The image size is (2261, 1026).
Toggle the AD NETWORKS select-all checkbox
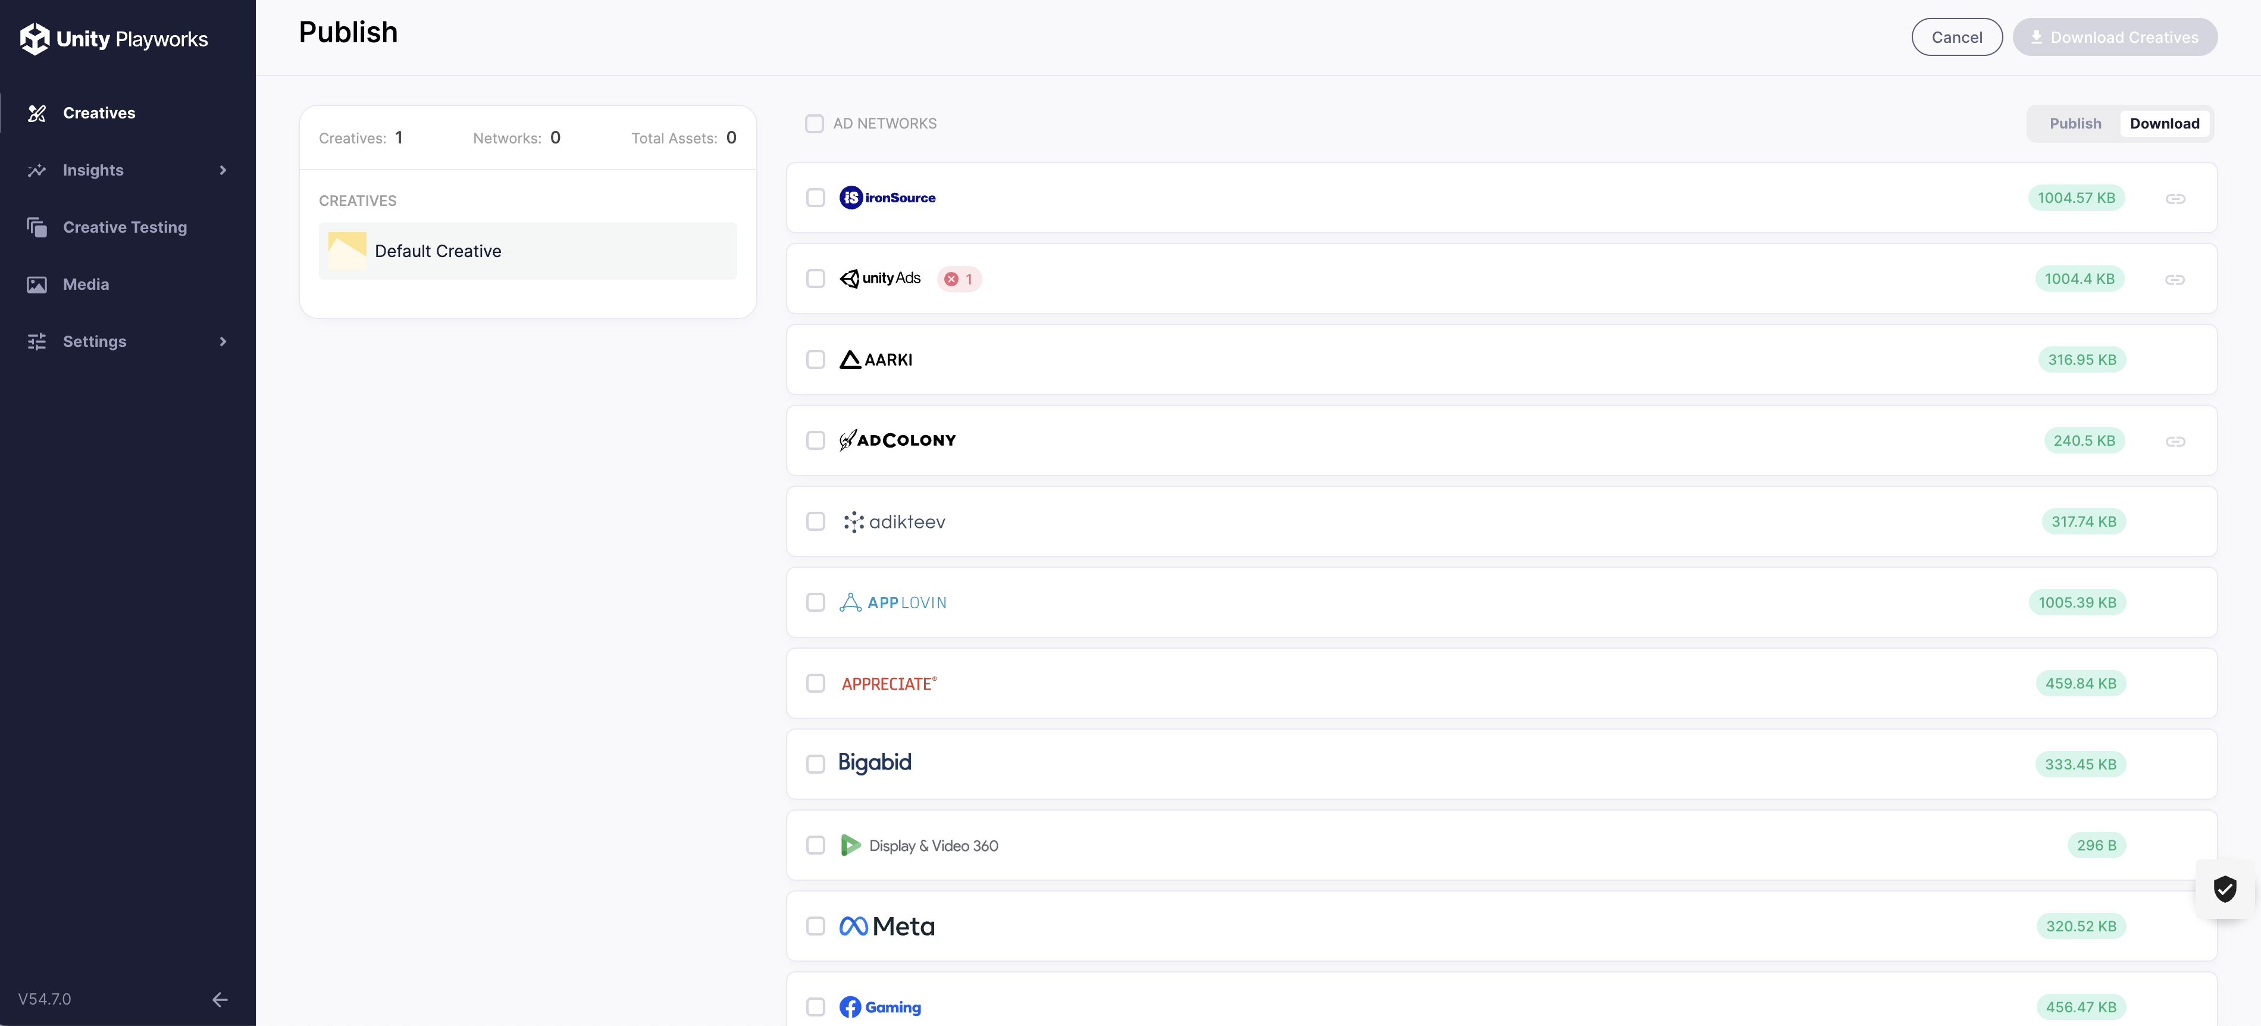[815, 124]
